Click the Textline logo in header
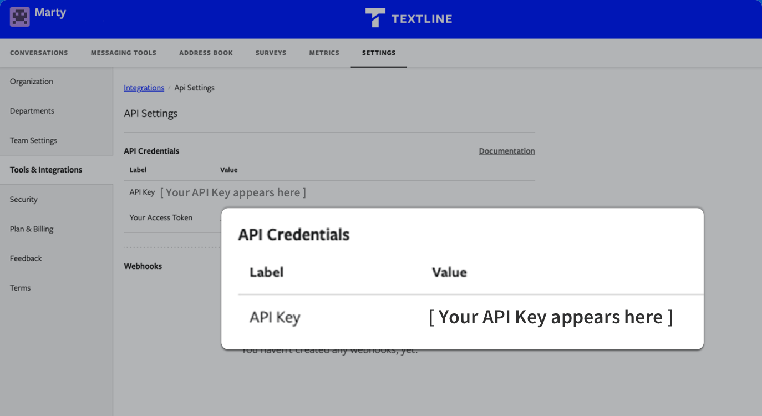The width and height of the screenshot is (762, 416). pyautogui.click(x=409, y=18)
